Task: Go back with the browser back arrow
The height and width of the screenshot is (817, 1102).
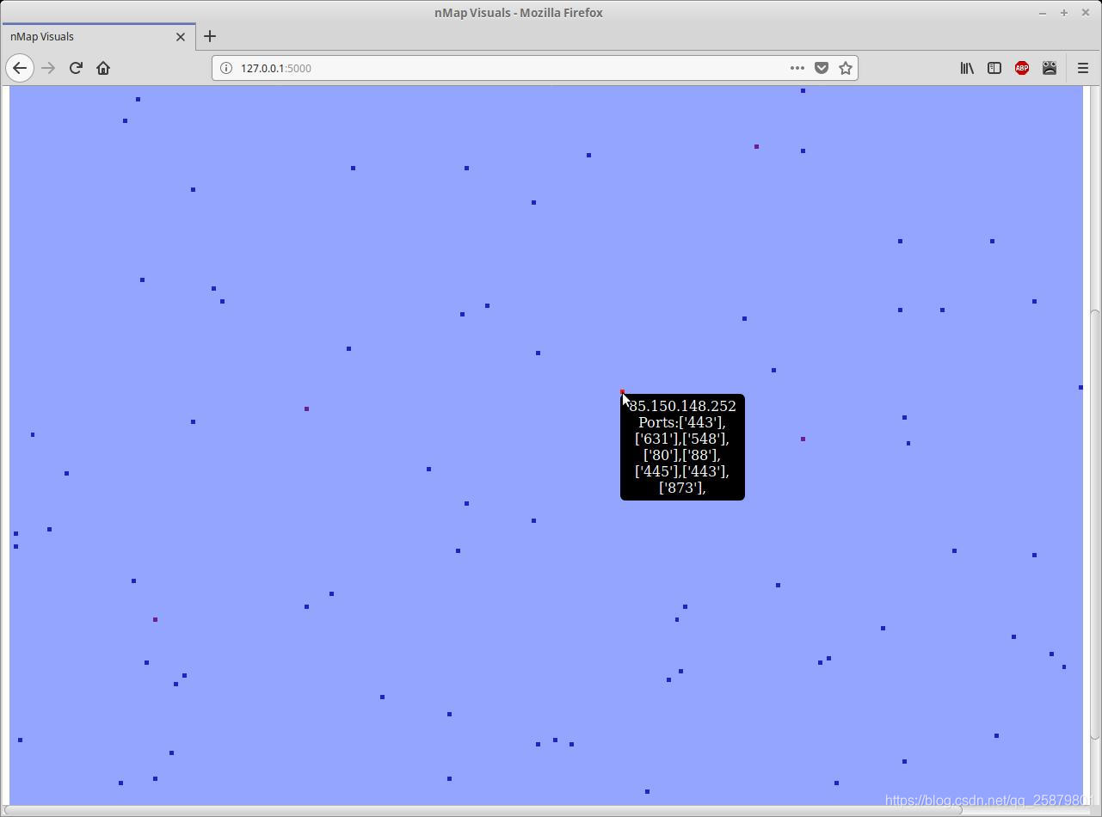Action: click(20, 68)
